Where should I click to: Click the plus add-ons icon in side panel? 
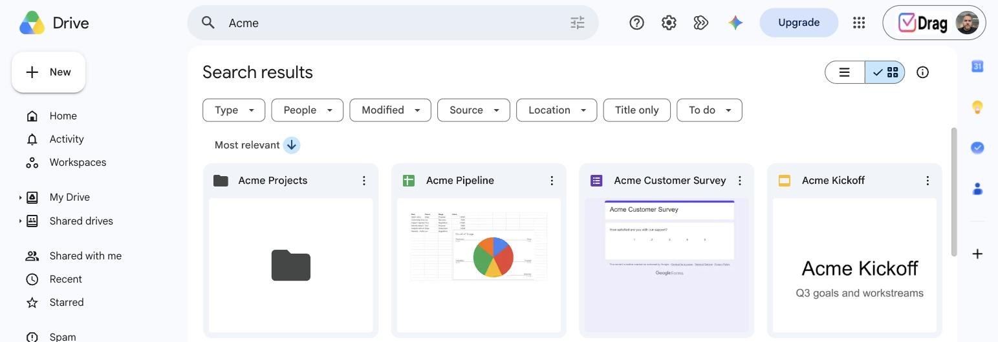click(977, 254)
